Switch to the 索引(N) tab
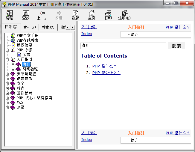This screenshot has height=152, width=195. pyautogui.click(x=30, y=27)
